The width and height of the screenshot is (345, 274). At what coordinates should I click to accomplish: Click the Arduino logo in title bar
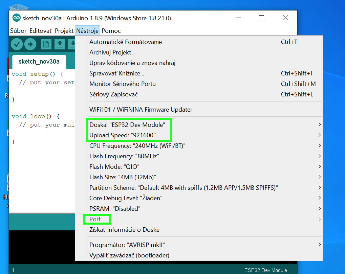16,18
